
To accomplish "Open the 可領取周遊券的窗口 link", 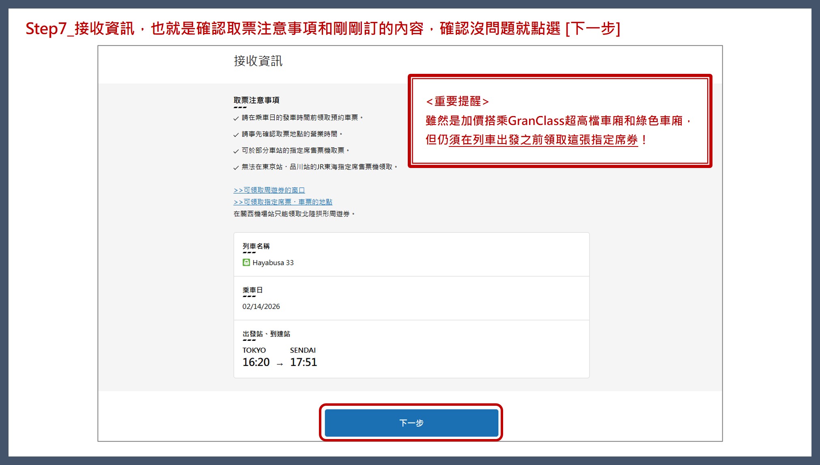I will point(269,190).
